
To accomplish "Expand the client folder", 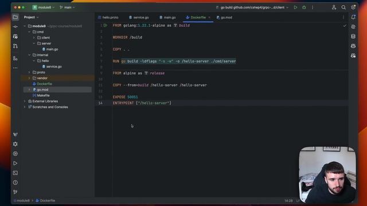I will click(34, 38).
